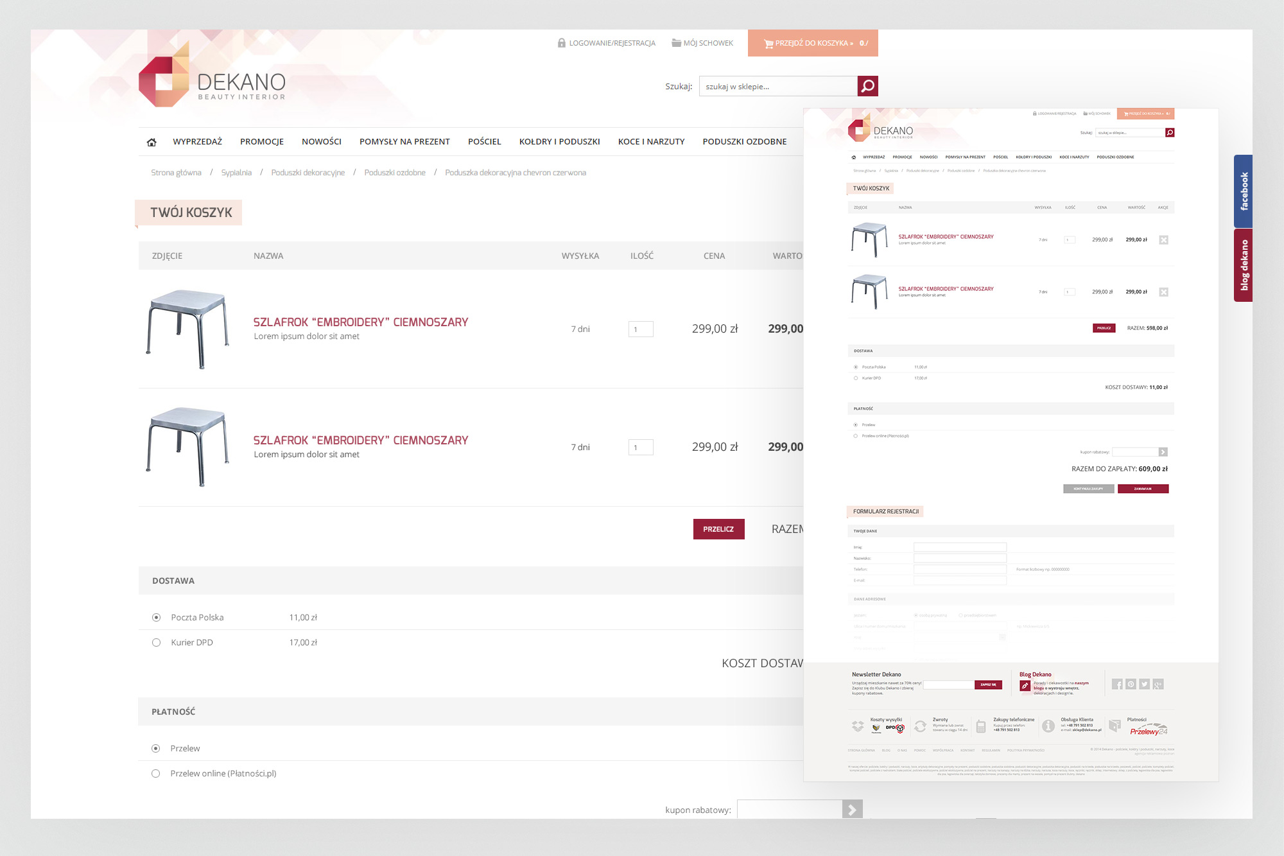Open the Wyprzedaż menu item
The height and width of the screenshot is (856, 1284).
point(197,141)
